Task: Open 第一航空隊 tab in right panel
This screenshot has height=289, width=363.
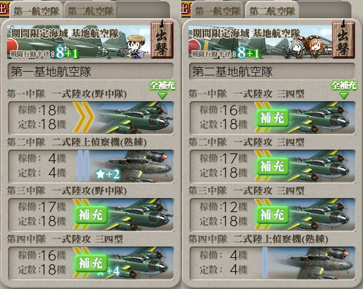Action: [x=218, y=10]
